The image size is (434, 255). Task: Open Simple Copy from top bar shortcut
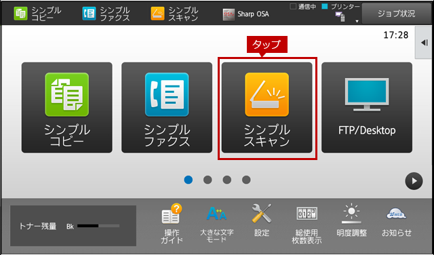[37, 14]
